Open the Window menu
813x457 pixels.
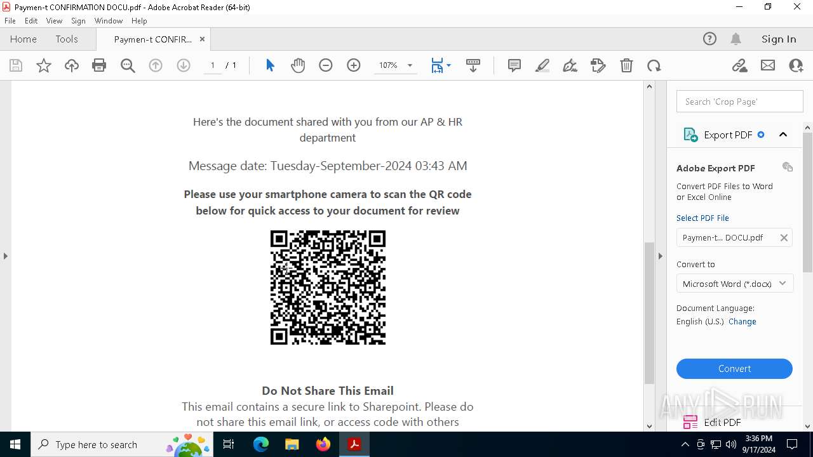pyautogui.click(x=109, y=21)
